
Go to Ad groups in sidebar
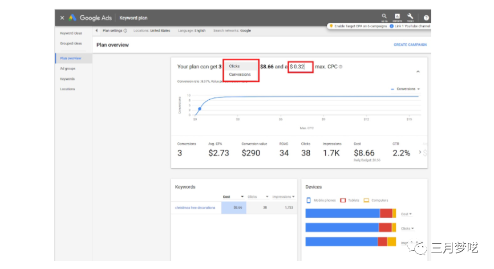(68, 68)
